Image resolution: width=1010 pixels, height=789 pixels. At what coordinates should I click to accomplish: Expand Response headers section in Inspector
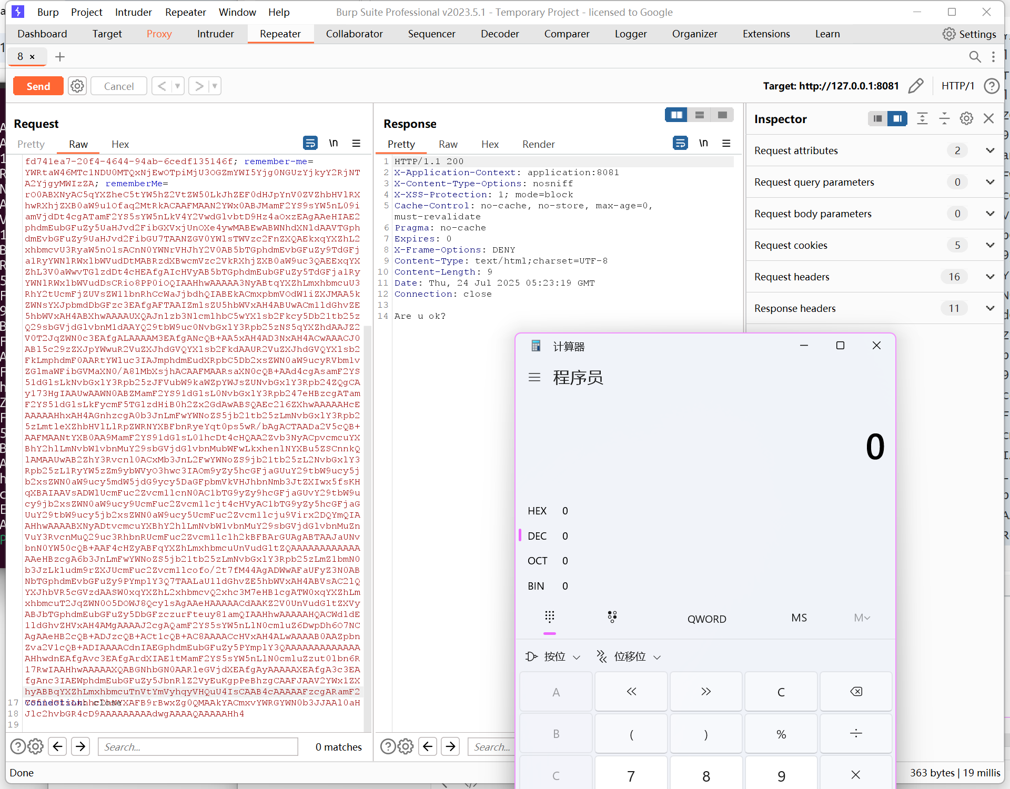(x=990, y=308)
